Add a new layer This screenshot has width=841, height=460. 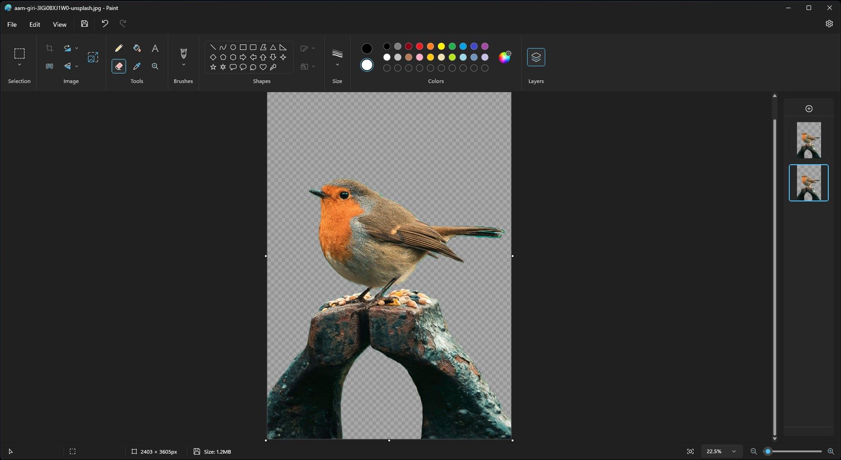pyautogui.click(x=808, y=108)
